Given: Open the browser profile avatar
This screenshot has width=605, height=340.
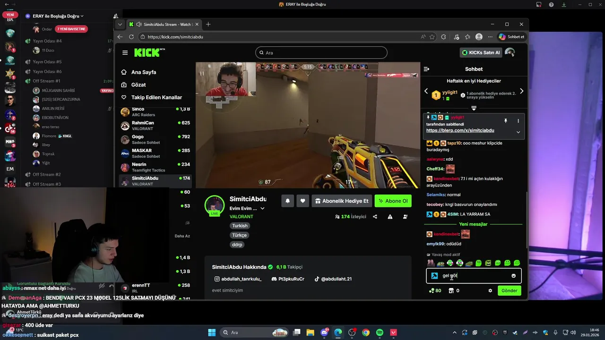Looking at the screenshot, I should click(x=479, y=37).
